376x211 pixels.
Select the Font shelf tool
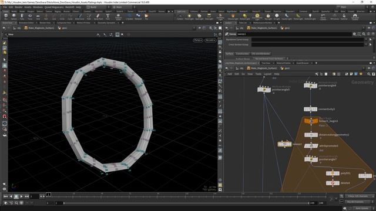(x=108, y=16)
